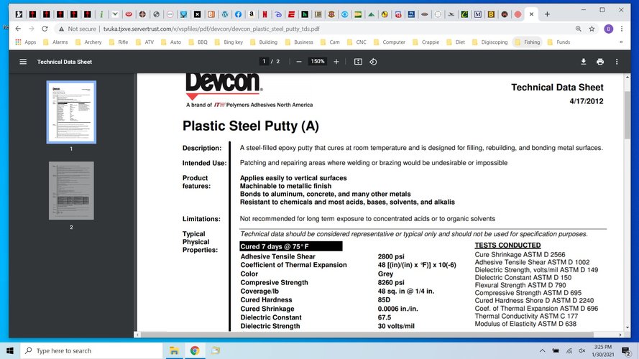The image size is (639, 359).
Task: Open the Archery bookmarks folder
Action: [88, 42]
